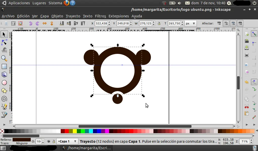
Task: Click the X position input field
Action: click(101, 23)
